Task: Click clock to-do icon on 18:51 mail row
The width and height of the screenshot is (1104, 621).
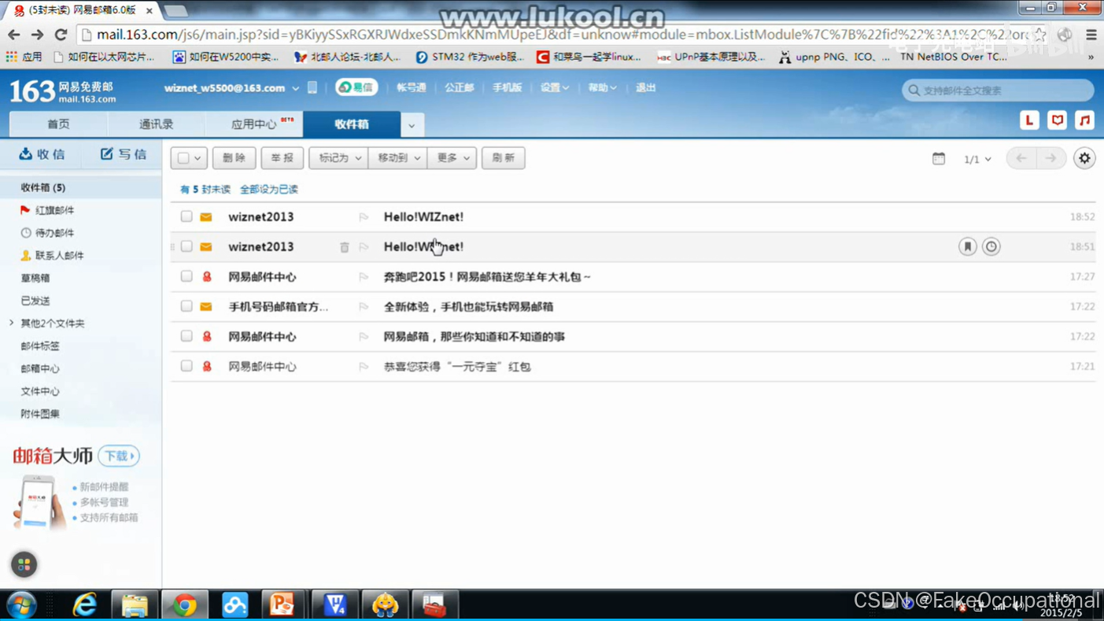Action: 991,247
